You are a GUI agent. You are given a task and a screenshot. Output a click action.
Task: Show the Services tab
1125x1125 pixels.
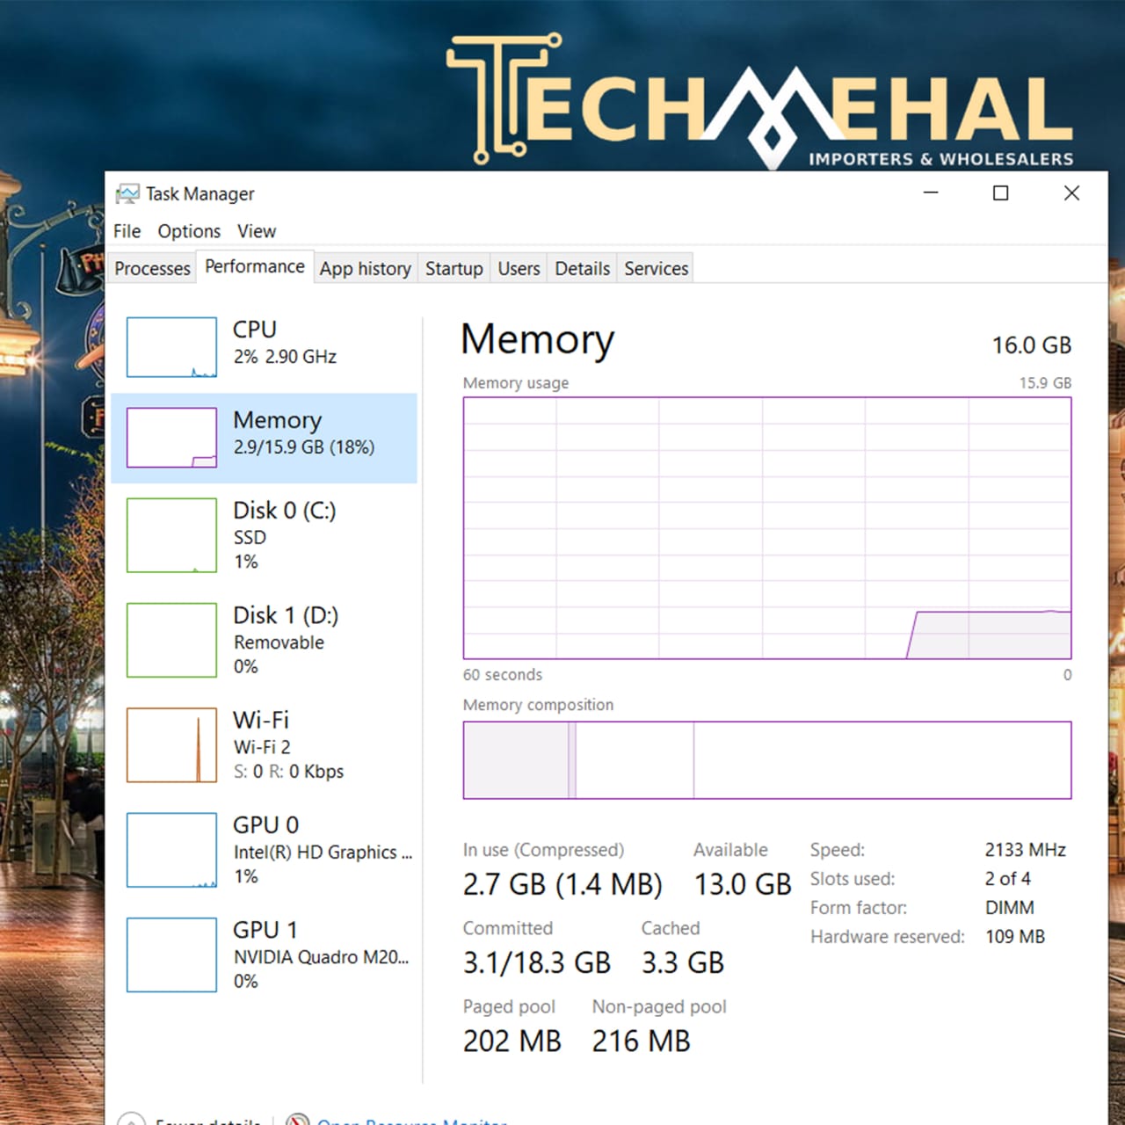pyautogui.click(x=656, y=268)
